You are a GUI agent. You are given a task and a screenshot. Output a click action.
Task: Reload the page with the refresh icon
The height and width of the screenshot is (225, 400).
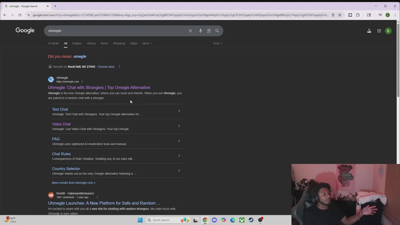(20, 15)
